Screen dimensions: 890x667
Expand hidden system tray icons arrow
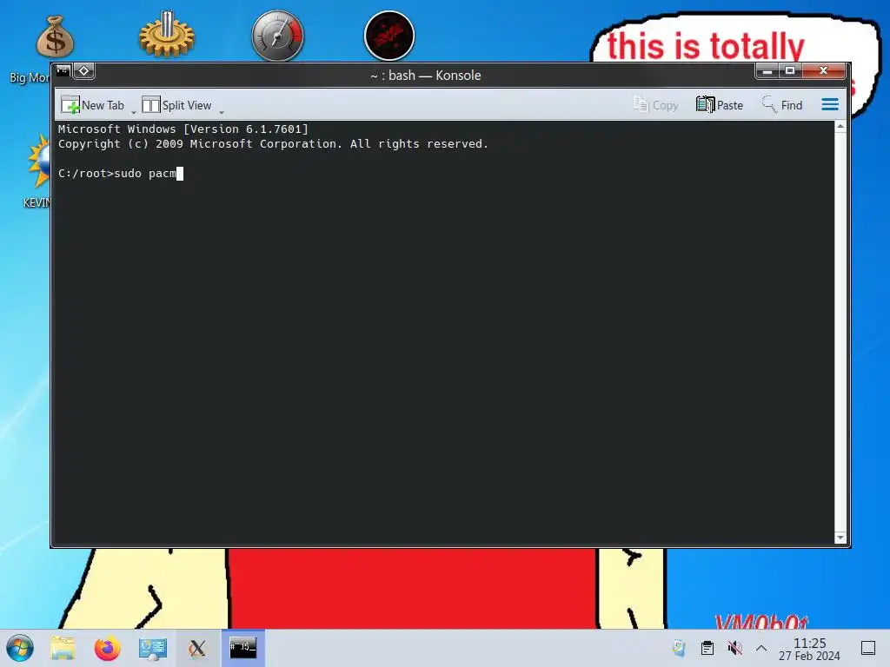click(x=761, y=648)
